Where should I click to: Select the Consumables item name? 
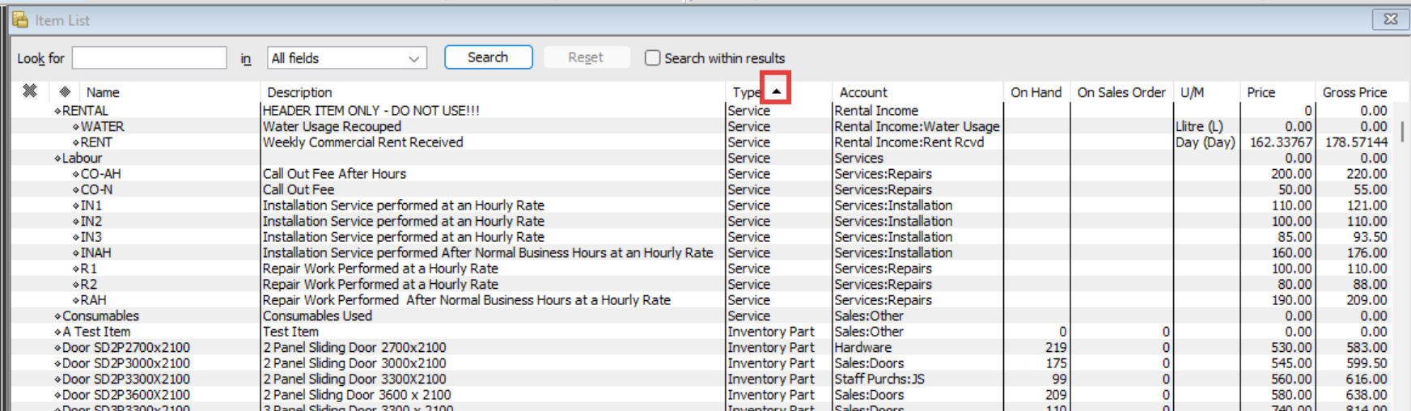click(100, 316)
